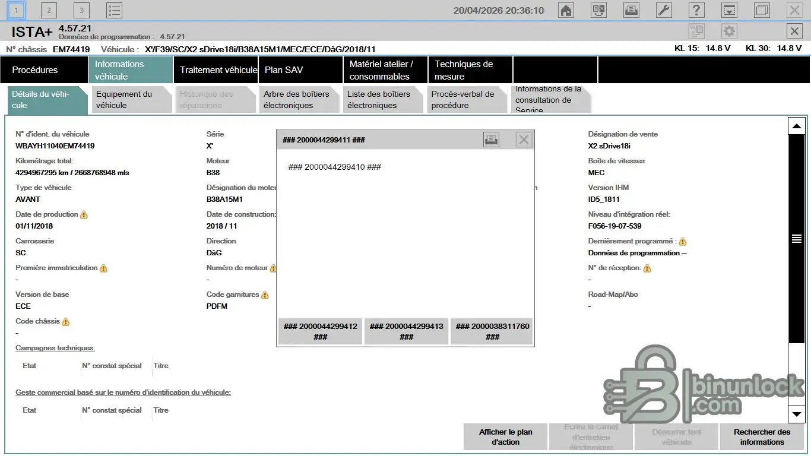Open the wrench settings icon
The width and height of the screenshot is (811, 456).
[x=664, y=10]
